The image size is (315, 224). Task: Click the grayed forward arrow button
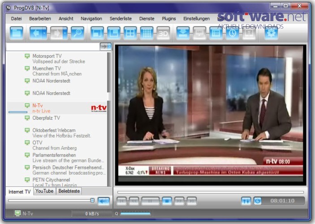click(56, 33)
